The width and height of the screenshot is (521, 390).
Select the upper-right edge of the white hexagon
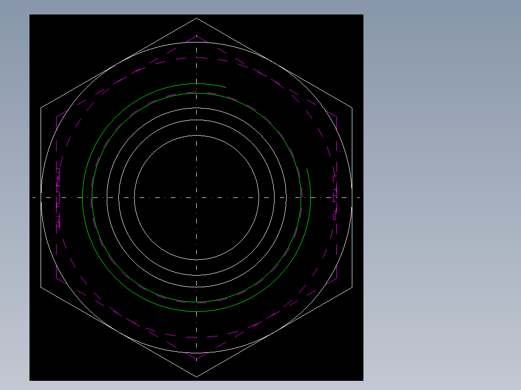click(x=274, y=63)
